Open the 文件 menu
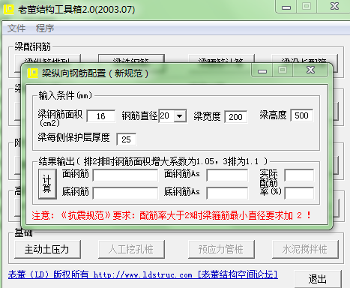The image size is (350, 288). [16, 28]
